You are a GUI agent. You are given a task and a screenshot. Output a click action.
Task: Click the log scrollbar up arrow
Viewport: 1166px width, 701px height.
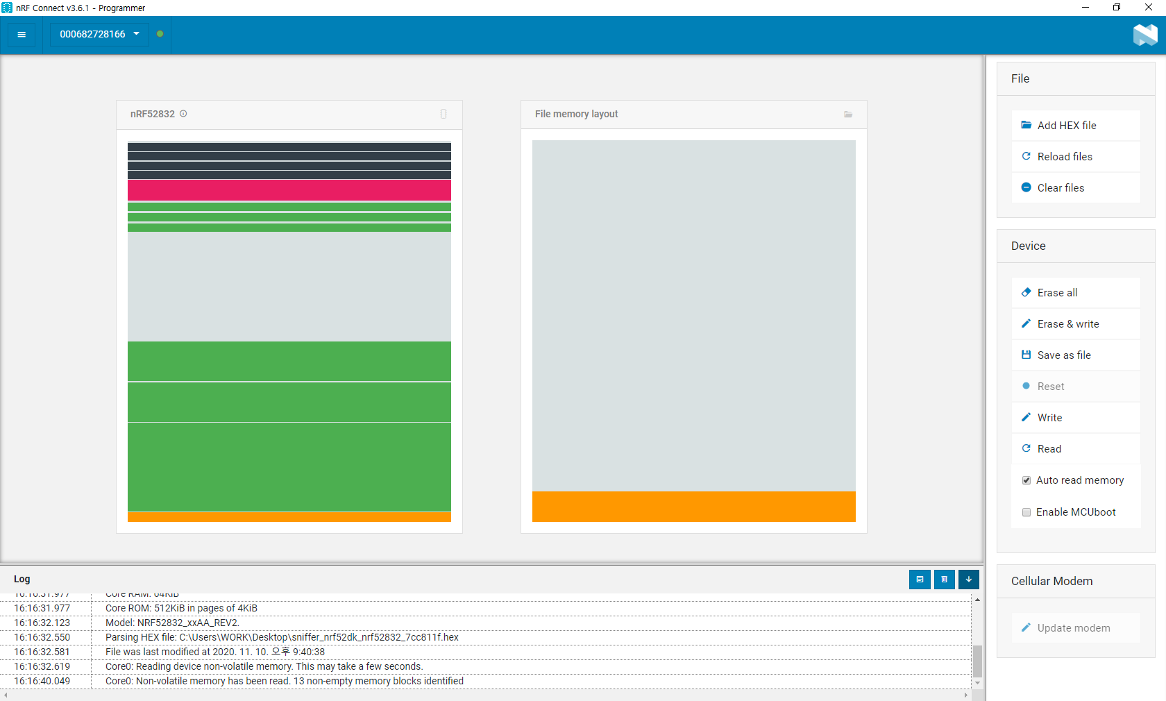click(977, 600)
